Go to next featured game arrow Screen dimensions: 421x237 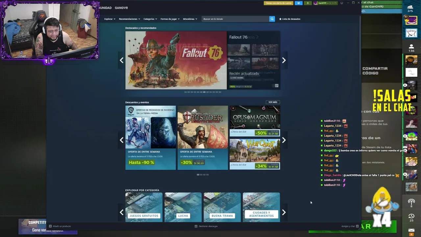click(284, 60)
